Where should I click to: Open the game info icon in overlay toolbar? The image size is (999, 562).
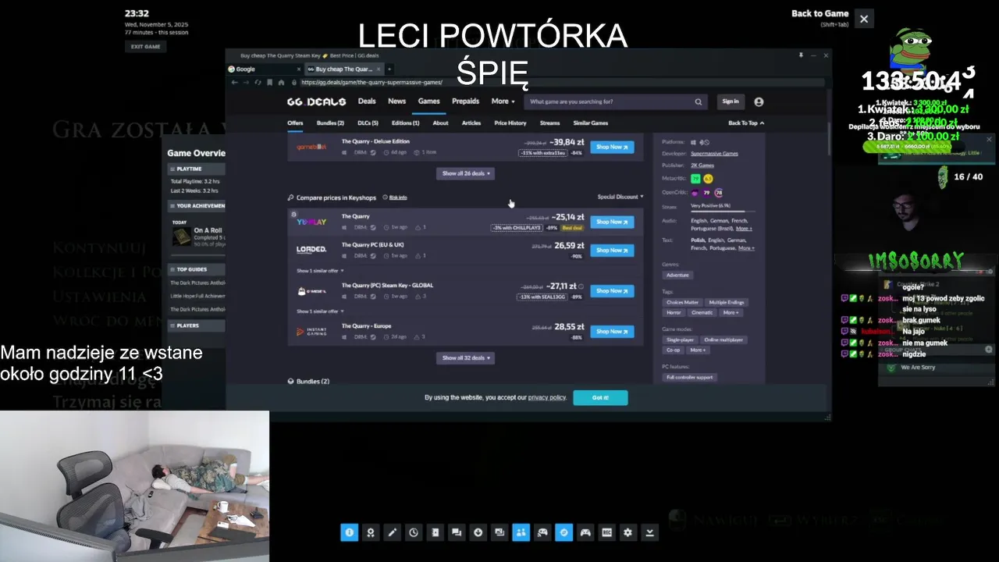[x=349, y=532]
